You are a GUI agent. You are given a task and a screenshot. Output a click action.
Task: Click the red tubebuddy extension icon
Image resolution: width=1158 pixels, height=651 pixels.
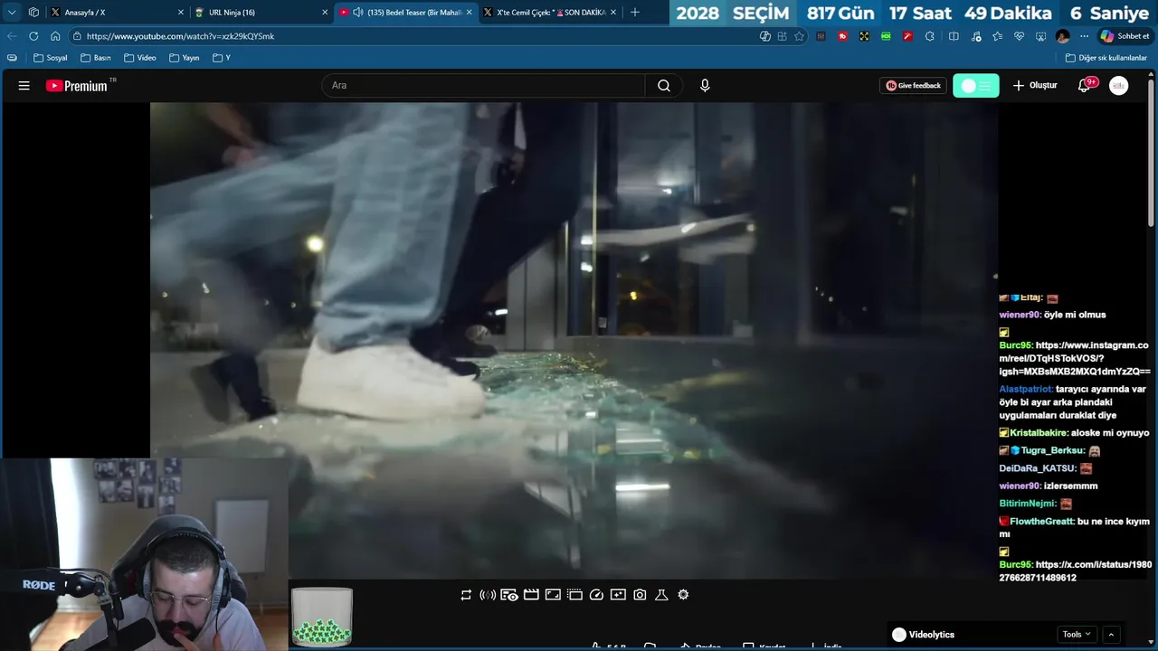(x=842, y=36)
